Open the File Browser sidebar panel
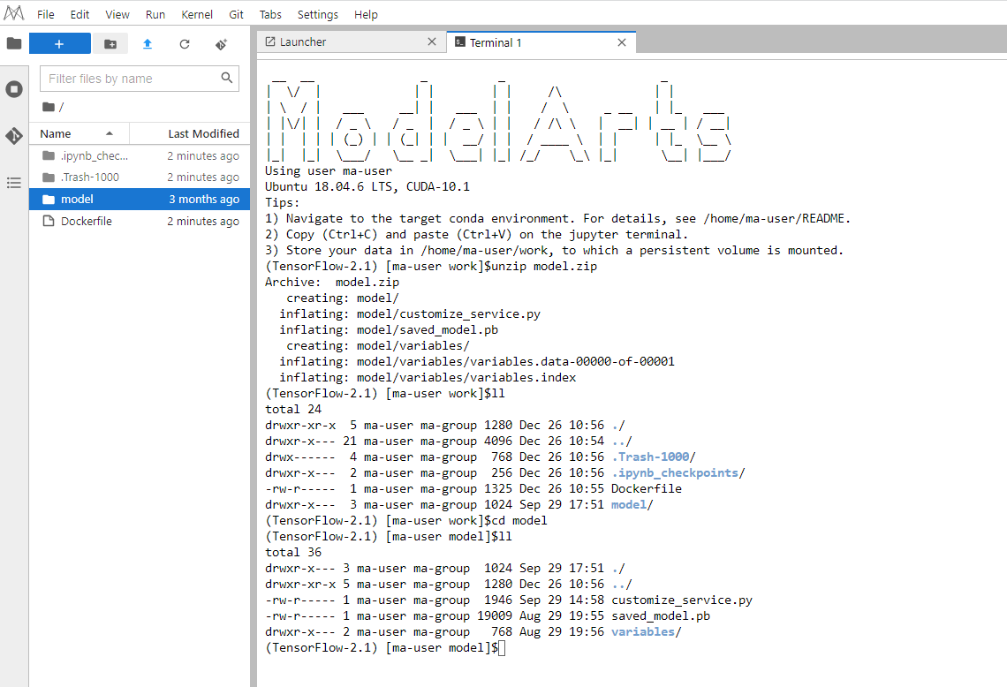 click(x=14, y=43)
